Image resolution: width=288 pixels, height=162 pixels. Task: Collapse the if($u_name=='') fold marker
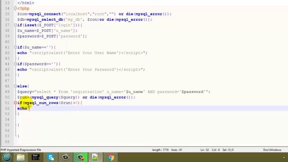(x=15, y=47)
